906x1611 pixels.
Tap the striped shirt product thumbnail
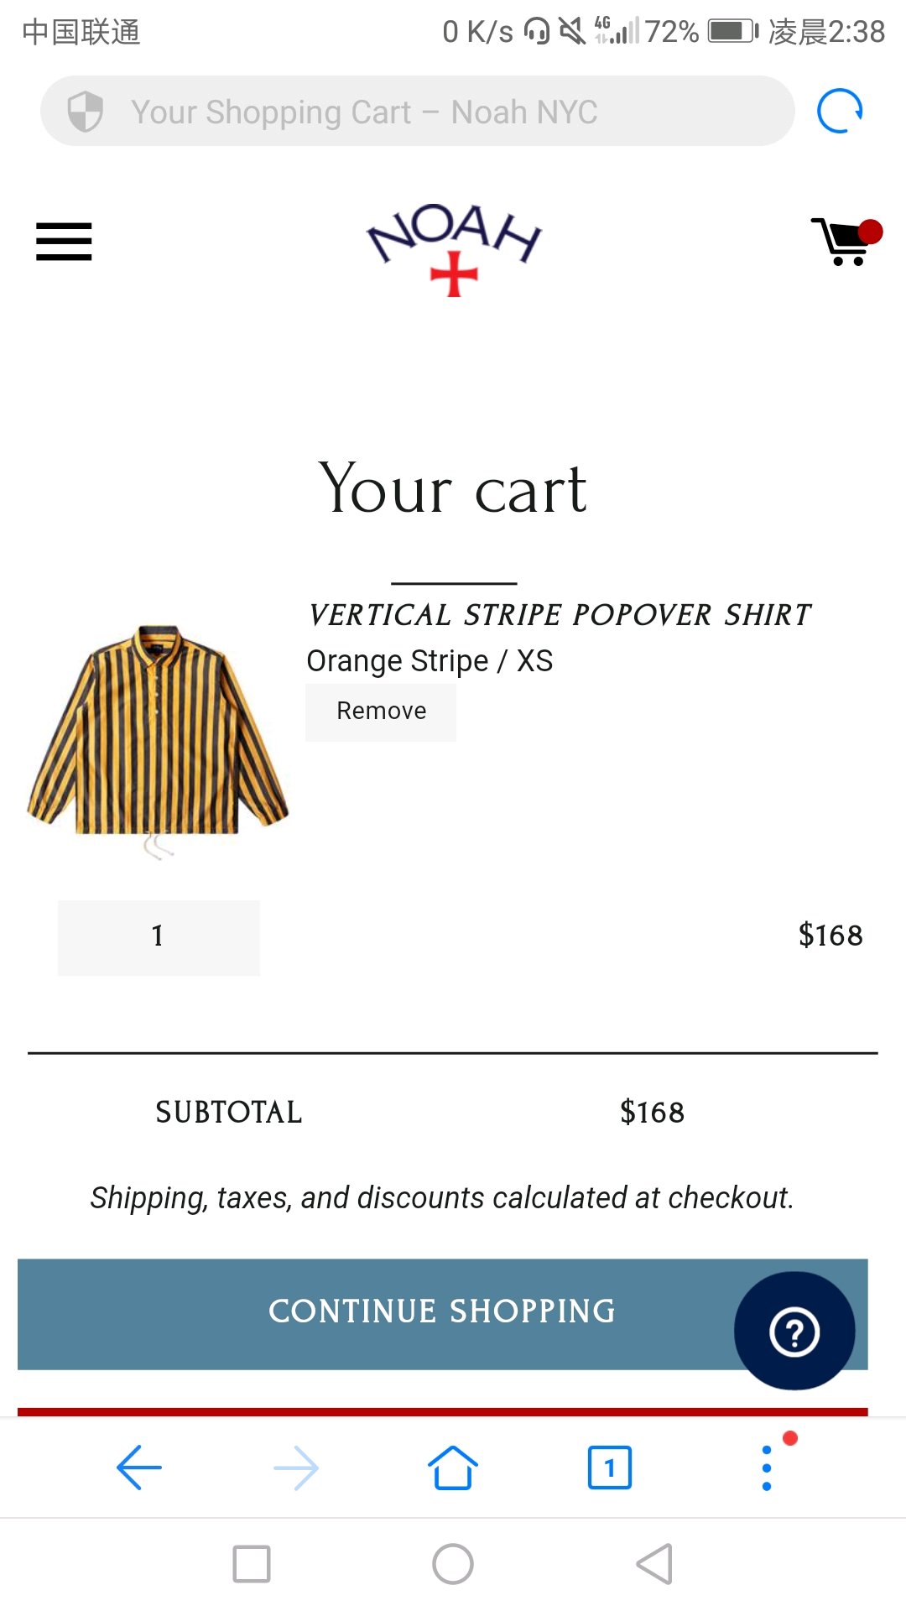(158, 738)
